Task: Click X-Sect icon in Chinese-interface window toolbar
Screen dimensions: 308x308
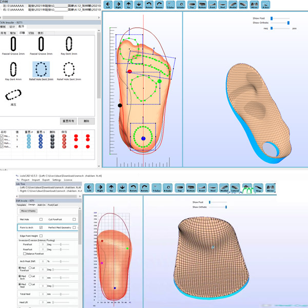Action: coord(265,5)
